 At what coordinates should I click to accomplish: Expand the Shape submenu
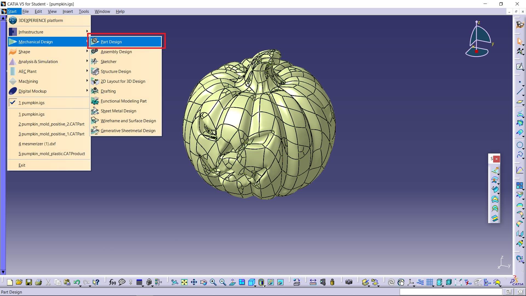point(49,52)
